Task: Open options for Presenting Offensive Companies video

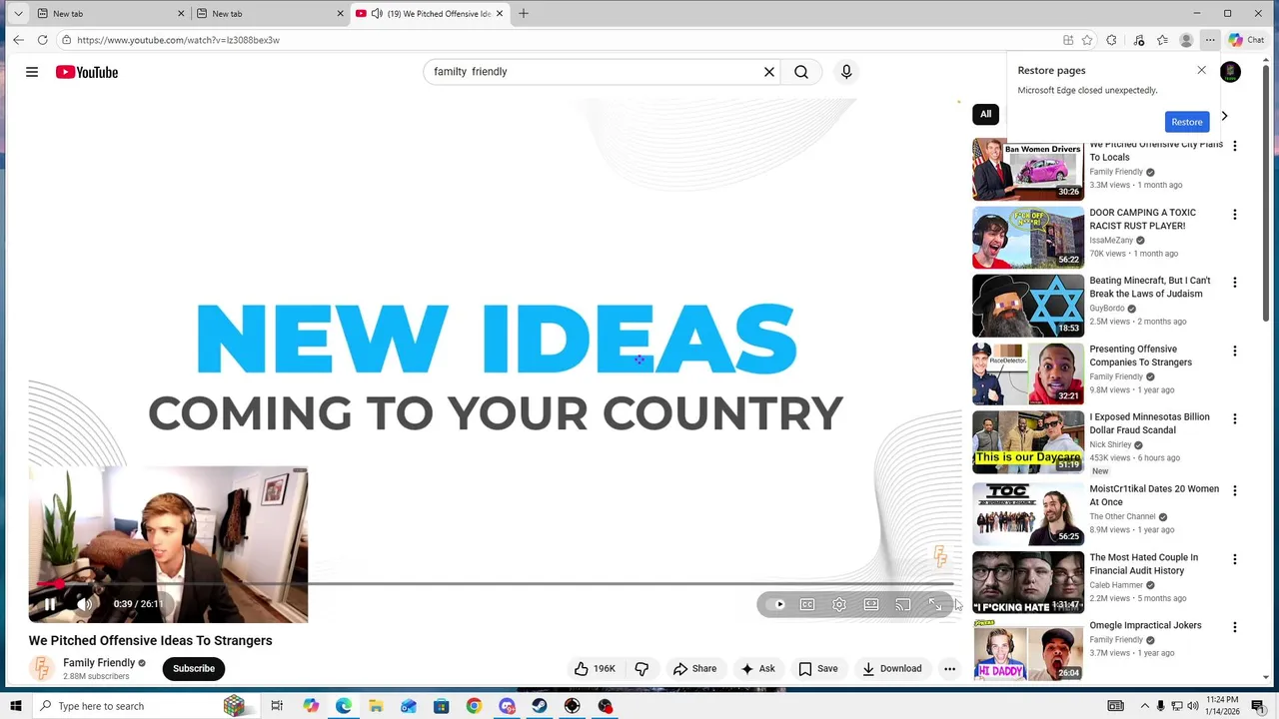Action: (1234, 352)
